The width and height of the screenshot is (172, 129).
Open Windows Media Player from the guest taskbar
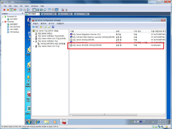click(x=55, y=122)
